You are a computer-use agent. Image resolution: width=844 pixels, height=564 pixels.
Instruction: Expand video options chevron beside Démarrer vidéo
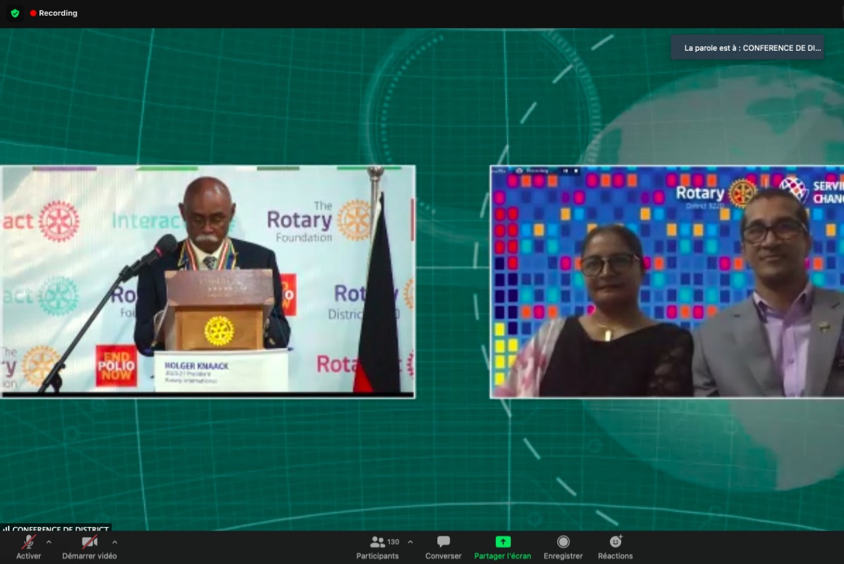(115, 542)
